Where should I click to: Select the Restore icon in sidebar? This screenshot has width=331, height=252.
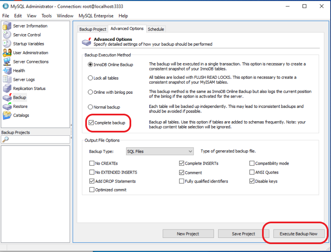[x=7, y=107]
